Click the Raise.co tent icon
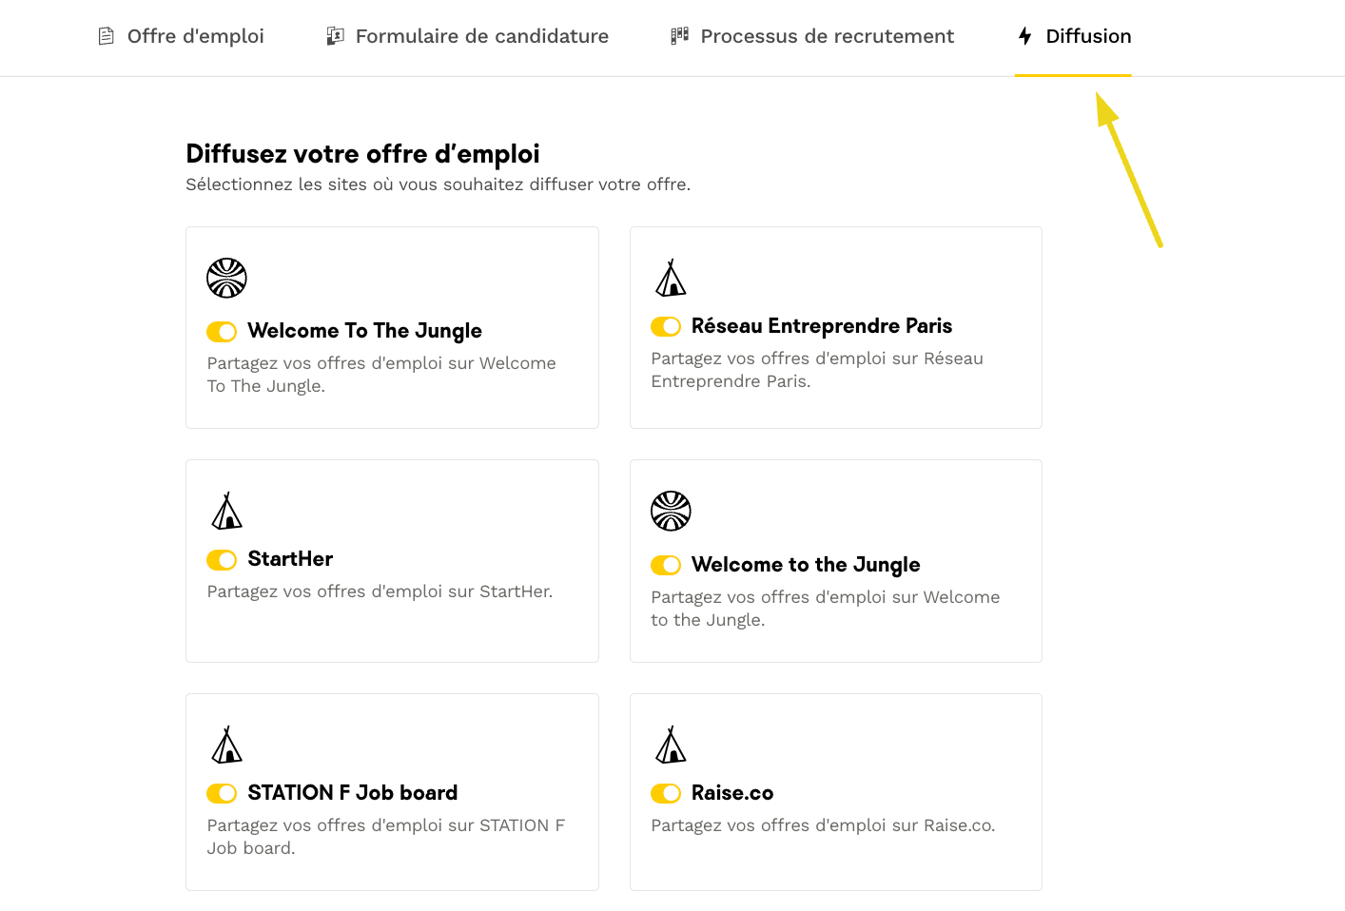1345x911 pixels. click(671, 745)
